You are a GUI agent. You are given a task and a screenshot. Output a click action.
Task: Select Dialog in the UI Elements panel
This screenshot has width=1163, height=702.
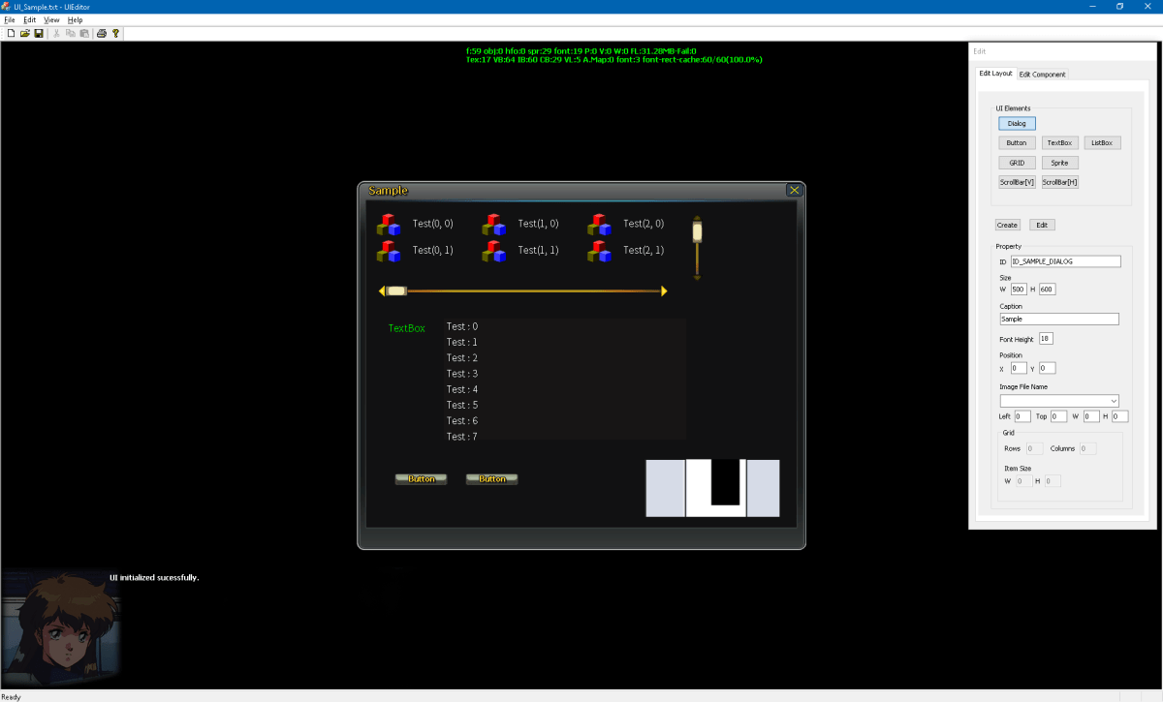tap(1016, 123)
